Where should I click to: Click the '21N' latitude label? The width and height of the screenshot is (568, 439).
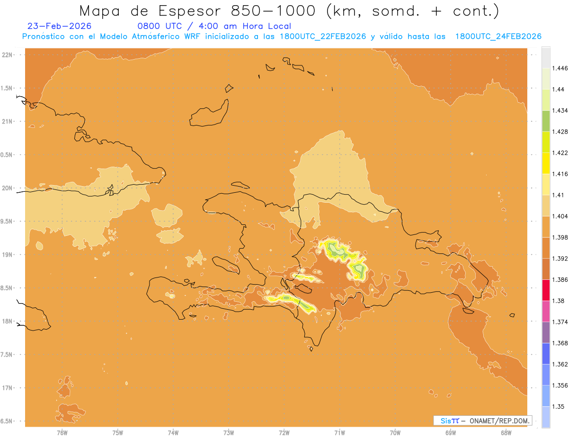coord(8,121)
